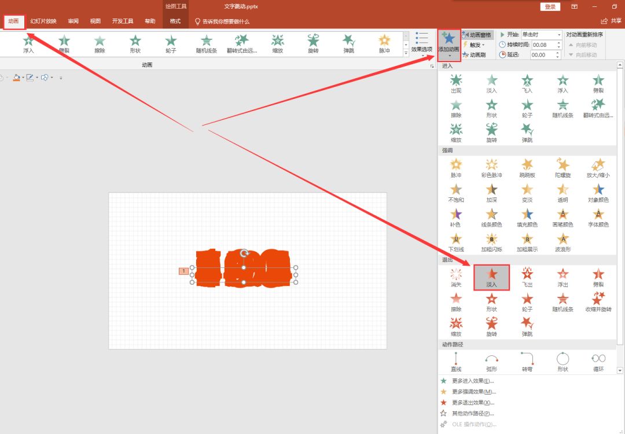Open the 开发工具 developer tab
The width and height of the screenshot is (625, 434).
[x=122, y=21]
